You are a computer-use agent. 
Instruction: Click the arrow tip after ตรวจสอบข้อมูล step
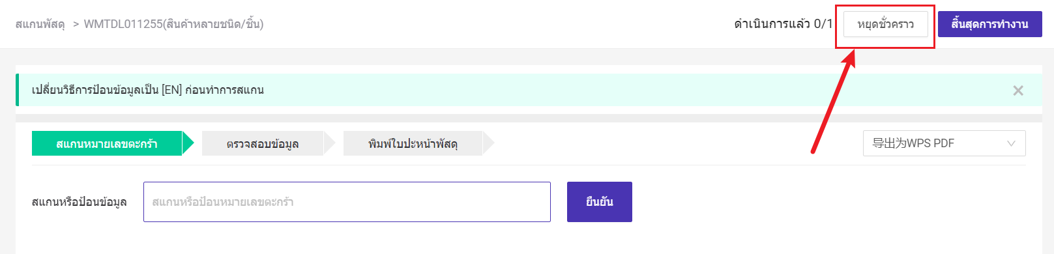(330, 143)
